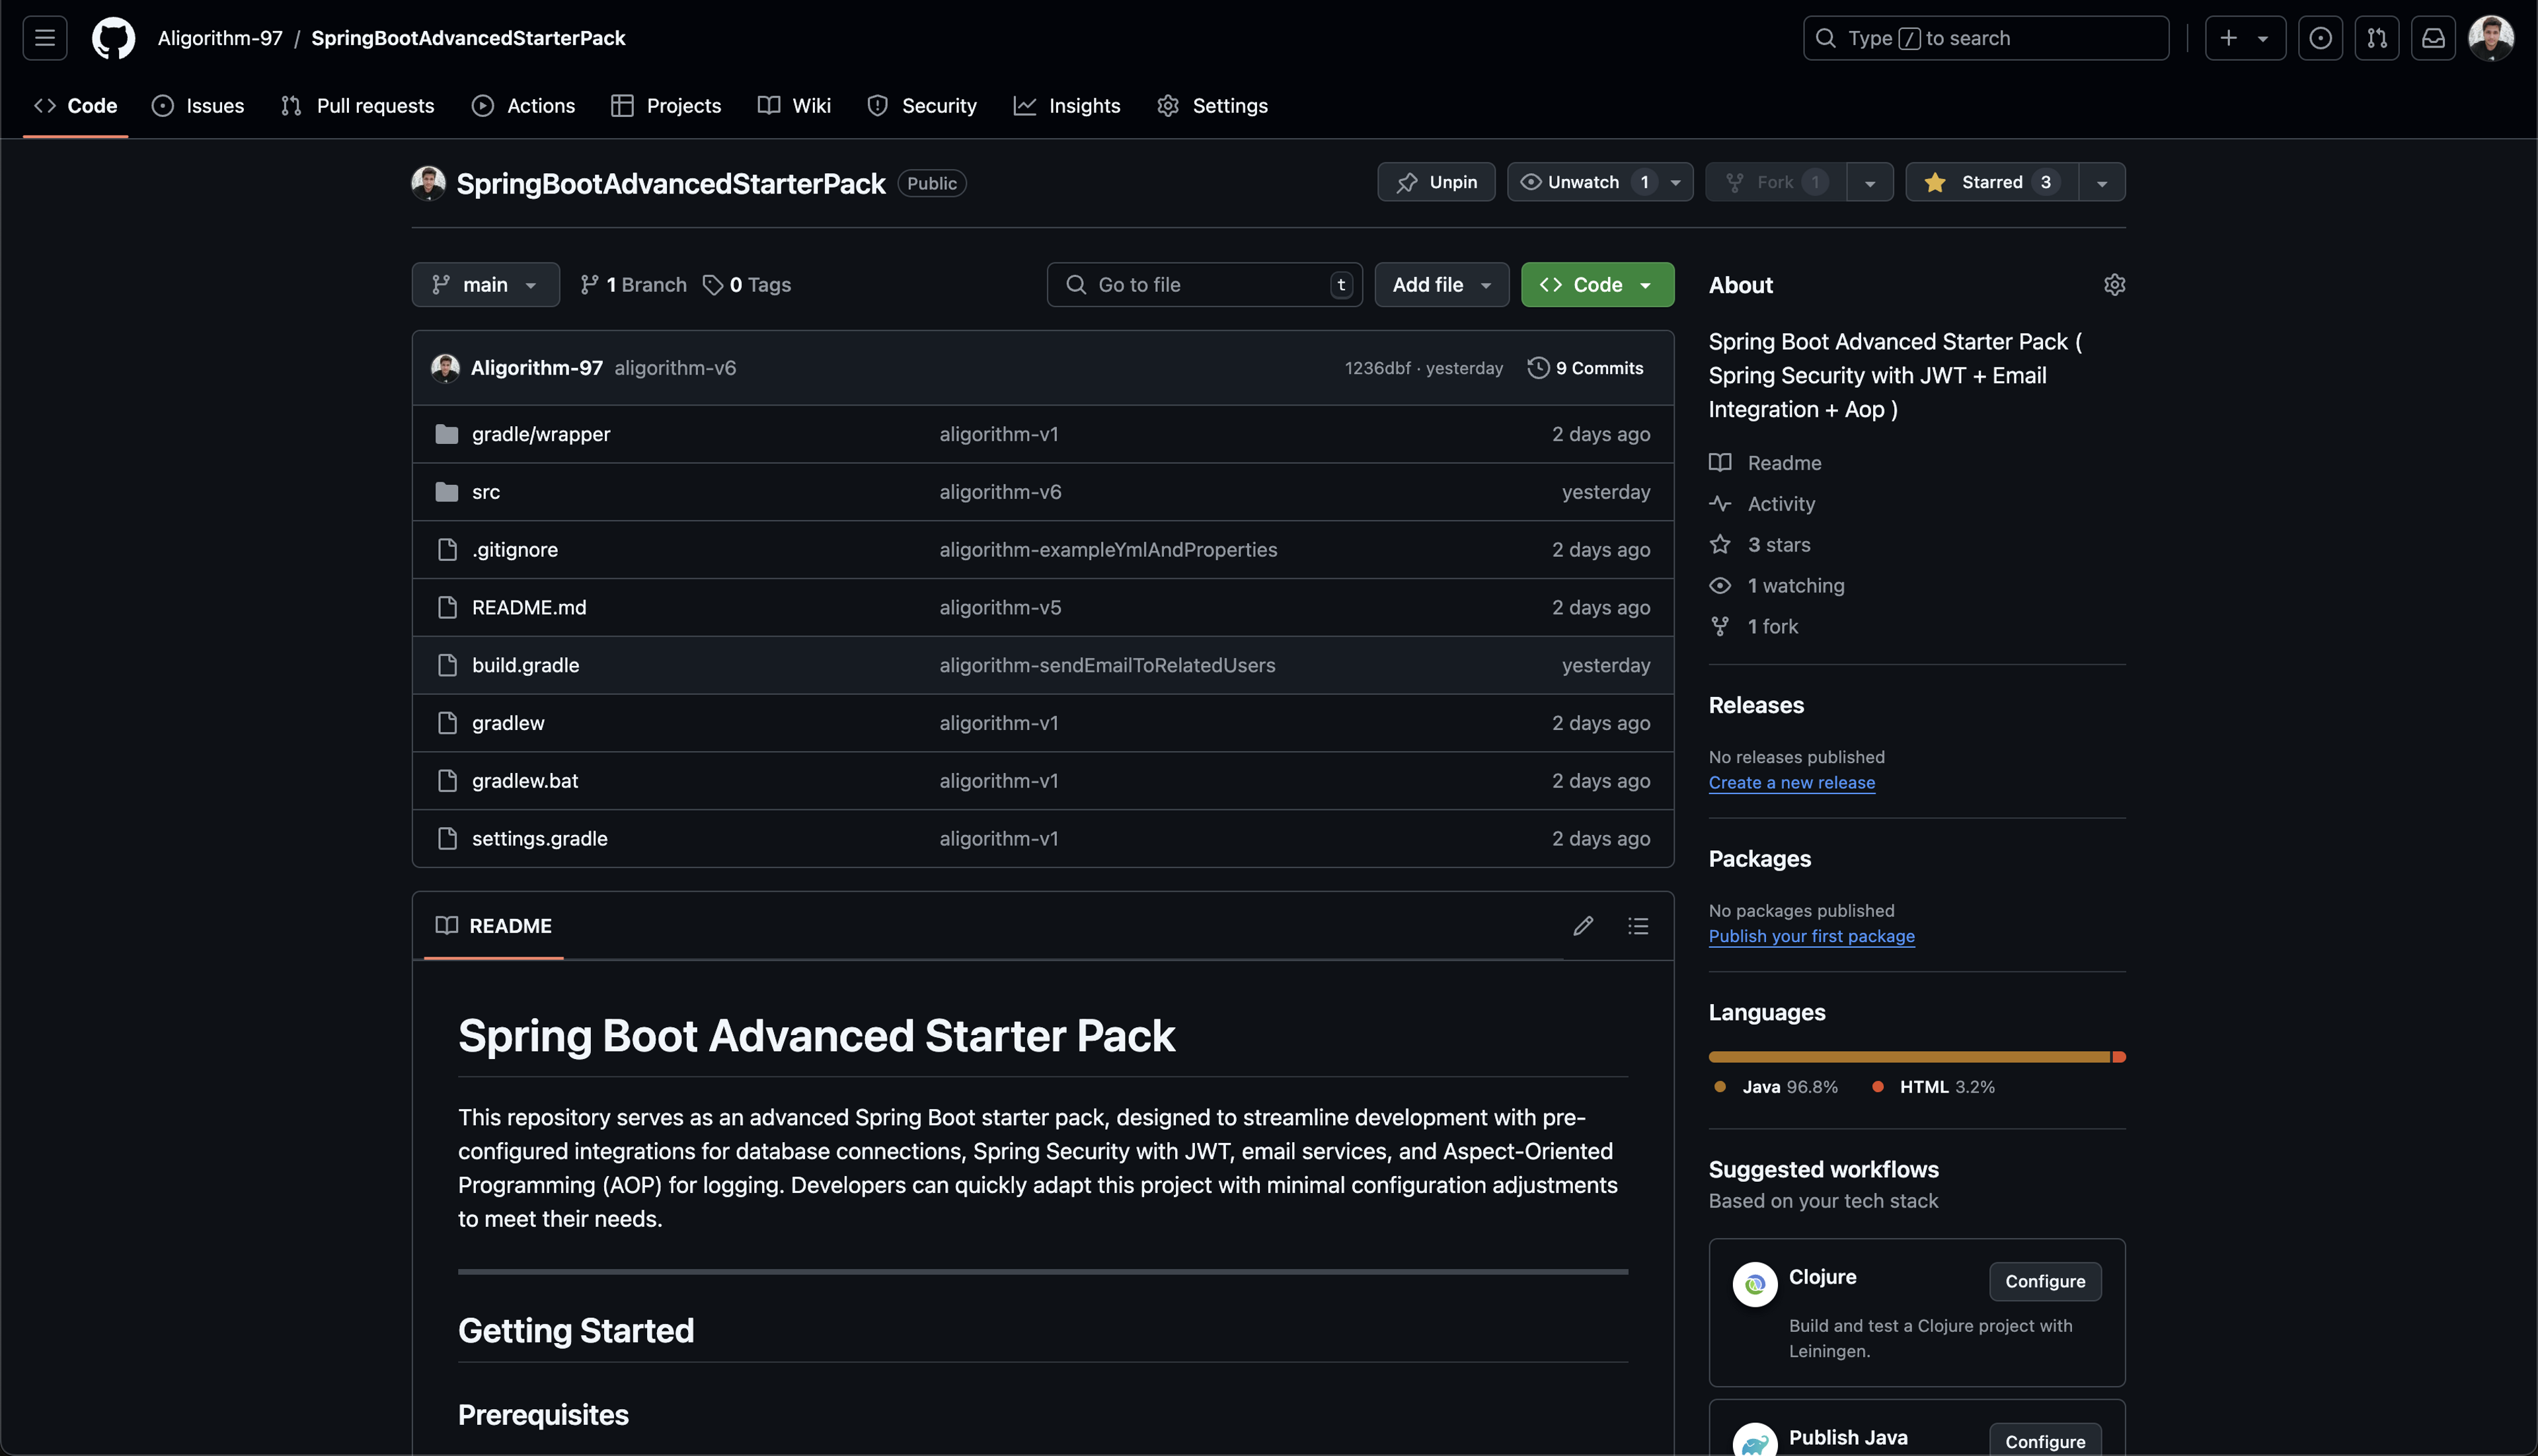The height and width of the screenshot is (1456, 2538).
Task: Unstar the repository via Starred button
Action: pos(1992,182)
